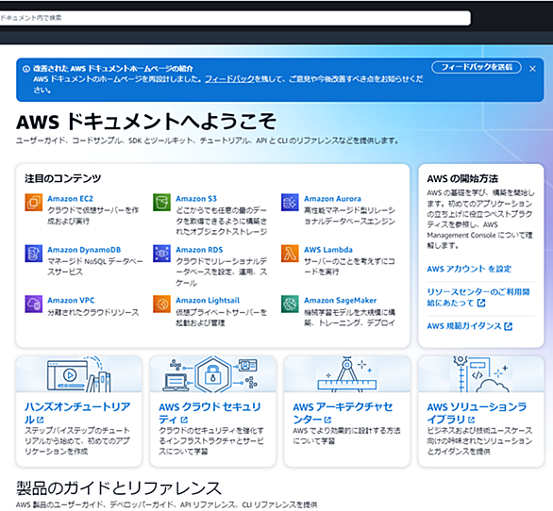The height and width of the screenshot is (511, 553).
Task: Open the Amazon S3 documentation link
Action: [x=196, y=199]
